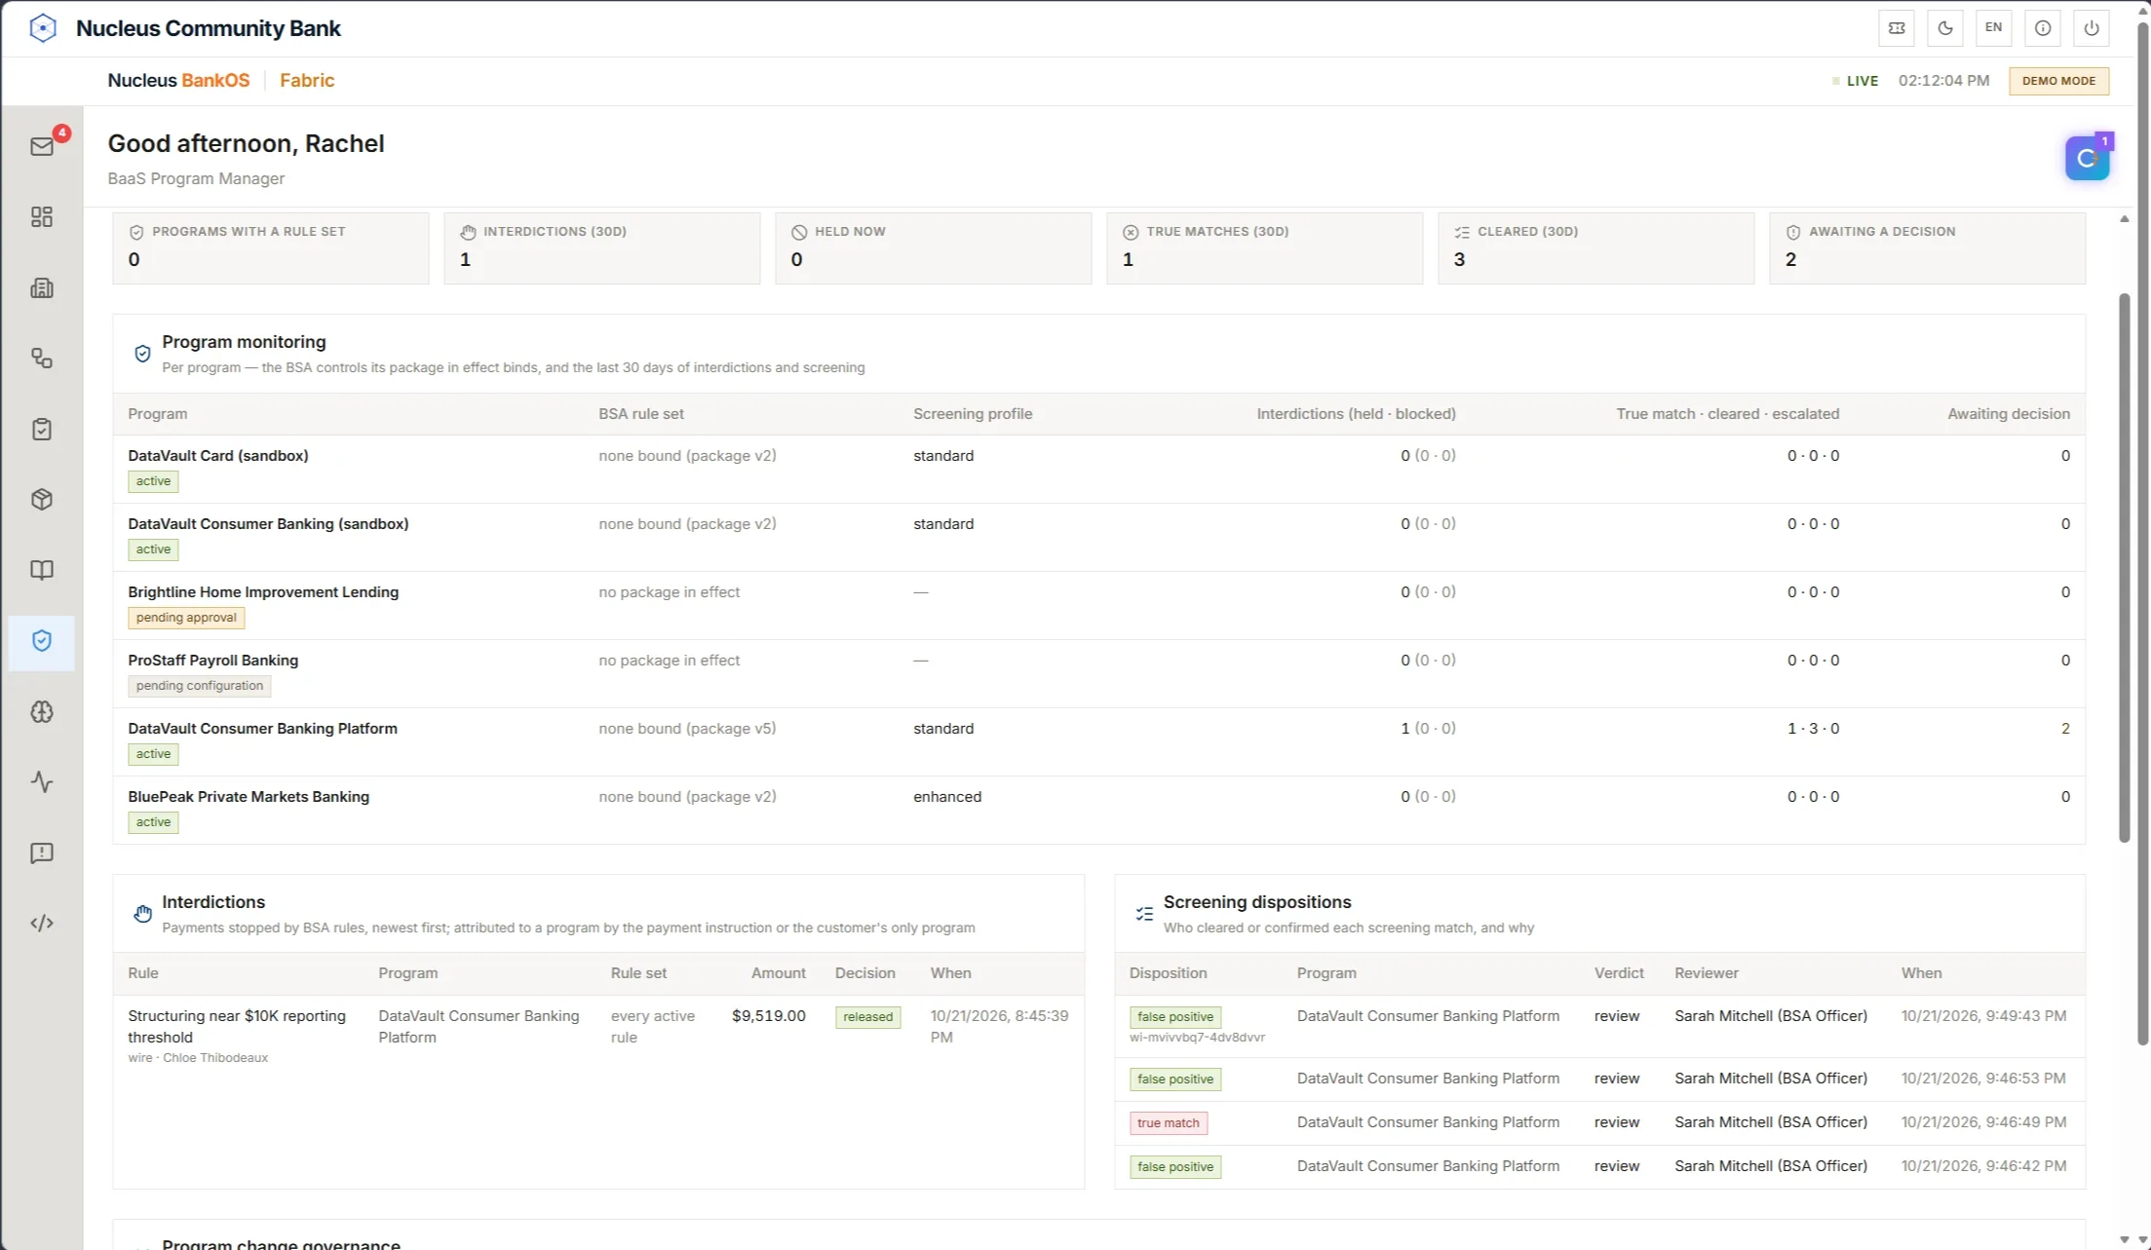Open DataVault Card (sandbox) program row
This screenshot has width=2151, height=1250.
1098,469
